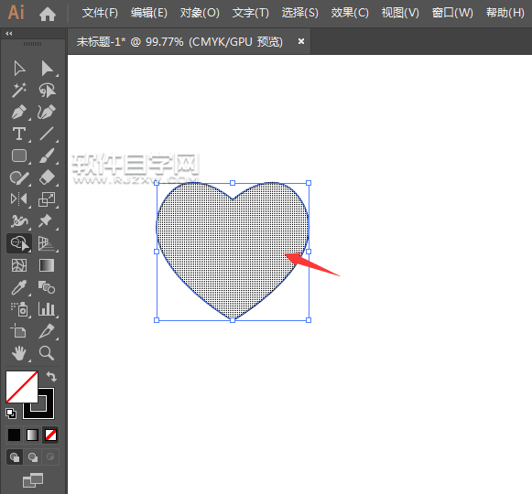Enable Draw Behind mode

click(33, 457)
